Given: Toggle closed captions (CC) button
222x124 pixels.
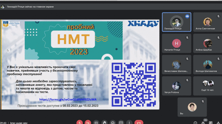Looking at the screenshot, I should (x=96, y=123).
